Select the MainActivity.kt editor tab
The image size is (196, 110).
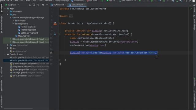(x=77, y=5)
